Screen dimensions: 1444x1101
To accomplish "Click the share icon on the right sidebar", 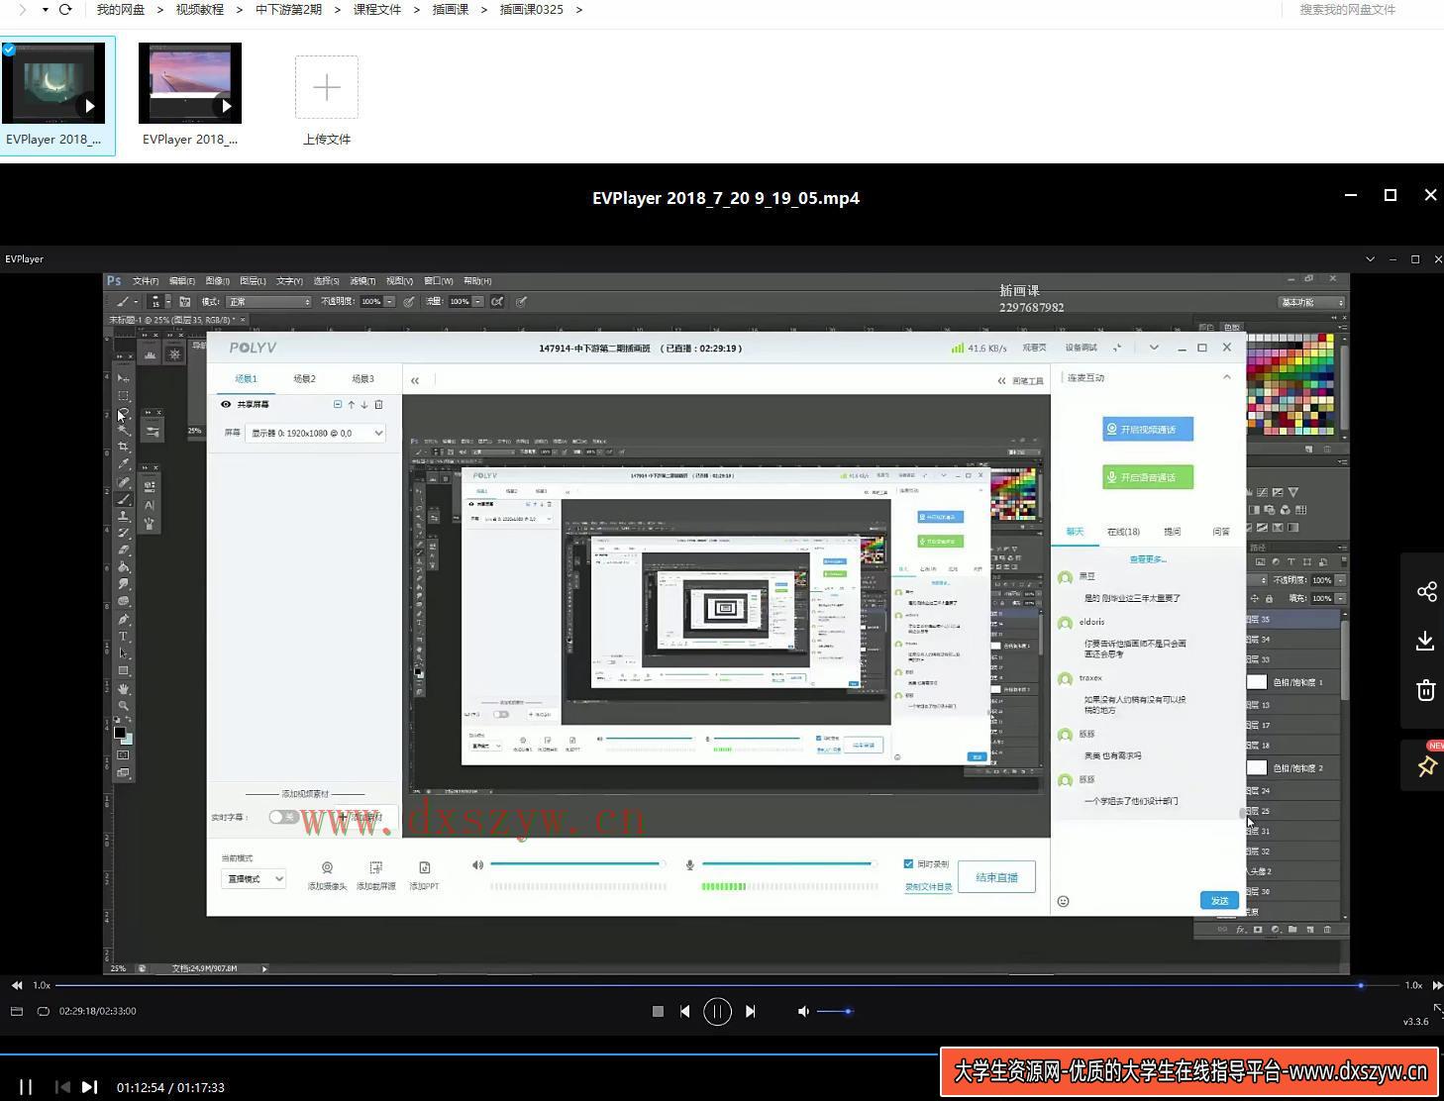I will pos(1426,591).
